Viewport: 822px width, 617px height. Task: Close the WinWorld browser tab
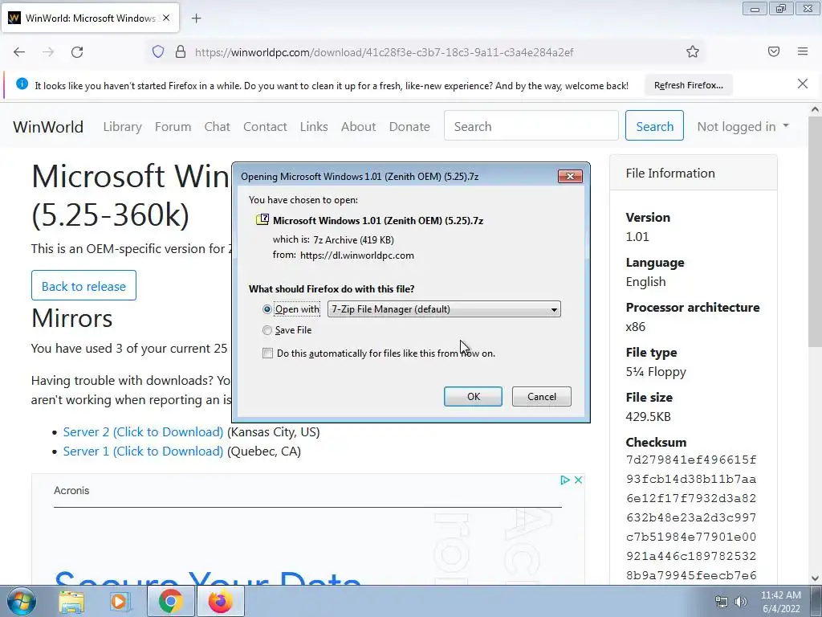pyautogui.click(x=166, y=18)
